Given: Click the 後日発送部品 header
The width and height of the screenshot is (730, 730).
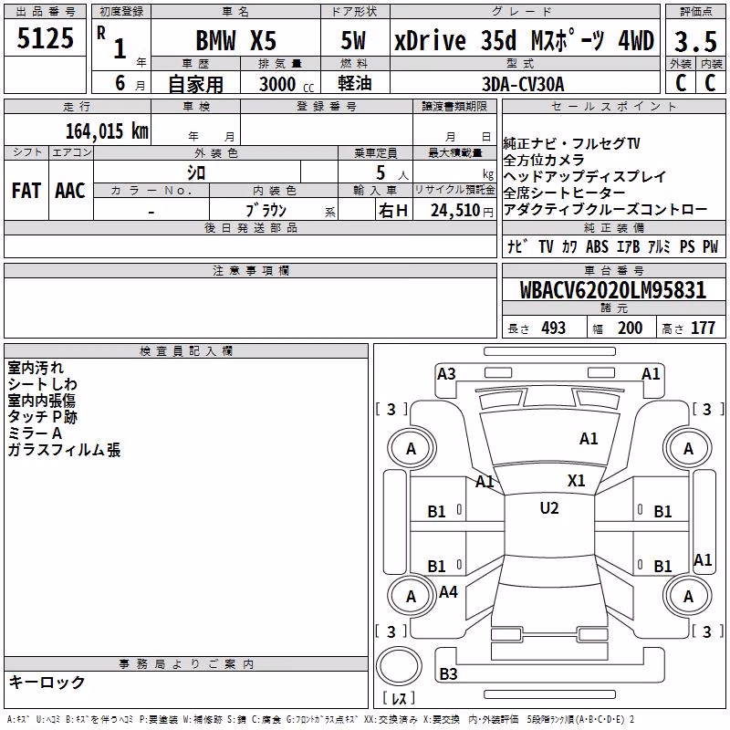Looking at the screenshot, I should [251, 227].
